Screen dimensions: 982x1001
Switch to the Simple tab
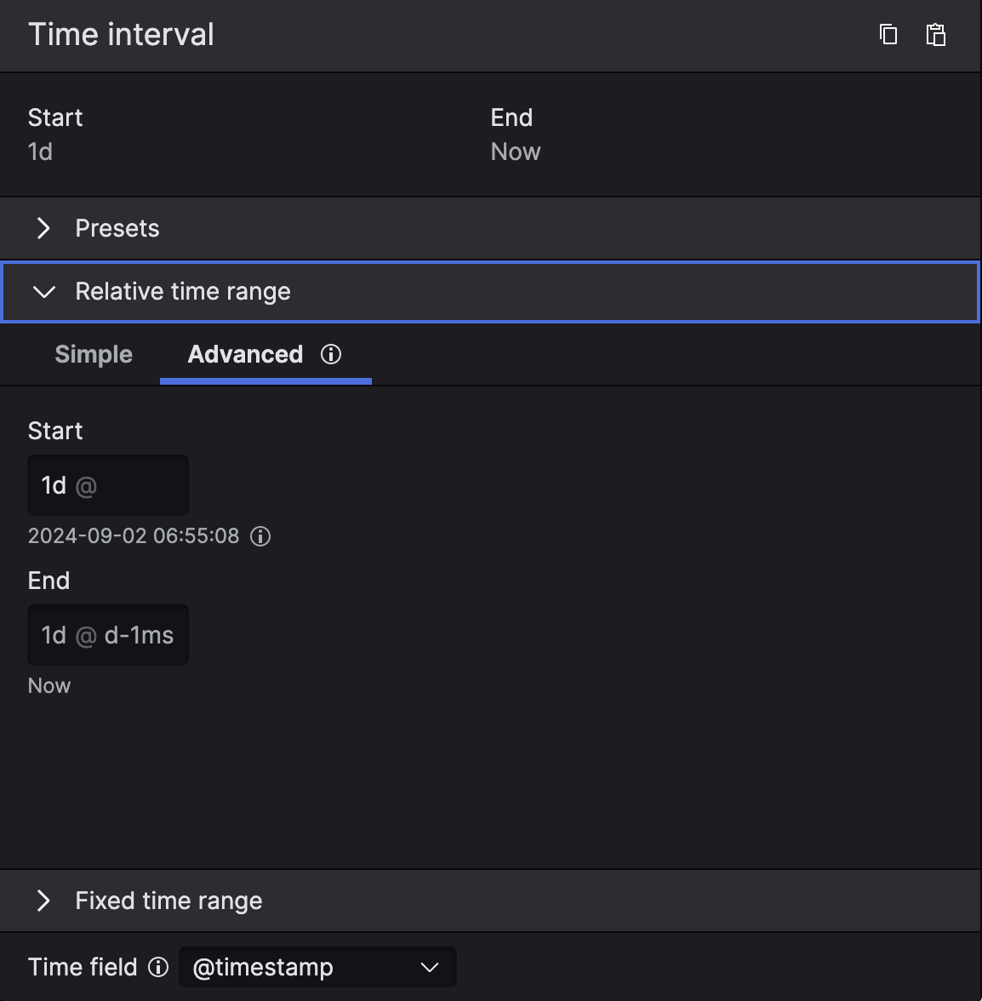pos(94,354)
